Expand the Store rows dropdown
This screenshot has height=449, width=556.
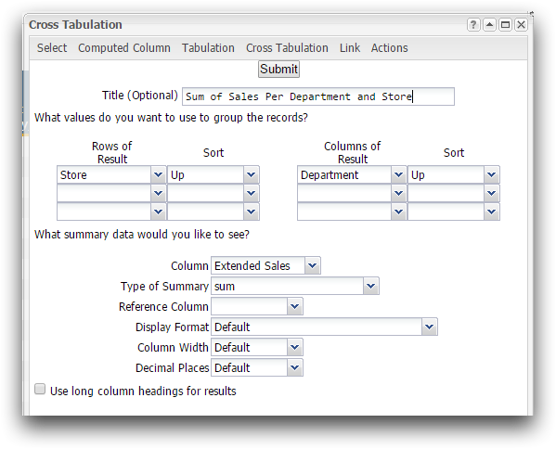[158, 174]
